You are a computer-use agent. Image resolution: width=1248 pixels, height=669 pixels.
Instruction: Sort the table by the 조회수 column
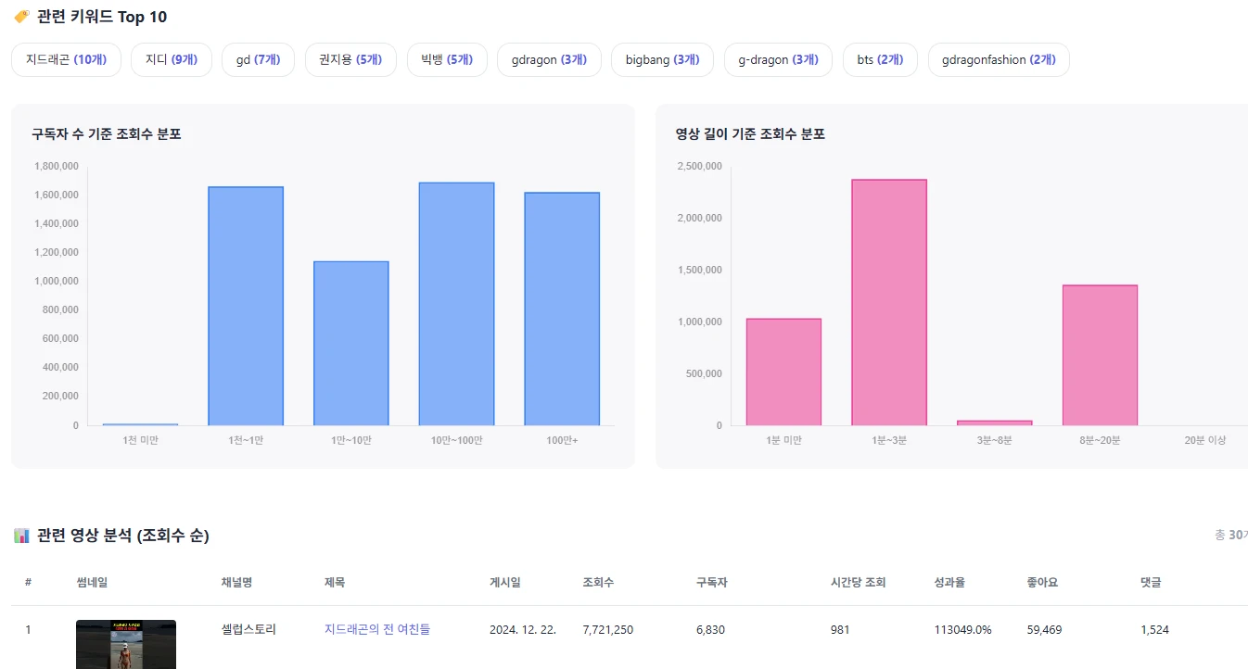pyautogui.click(x=598, y=582)
